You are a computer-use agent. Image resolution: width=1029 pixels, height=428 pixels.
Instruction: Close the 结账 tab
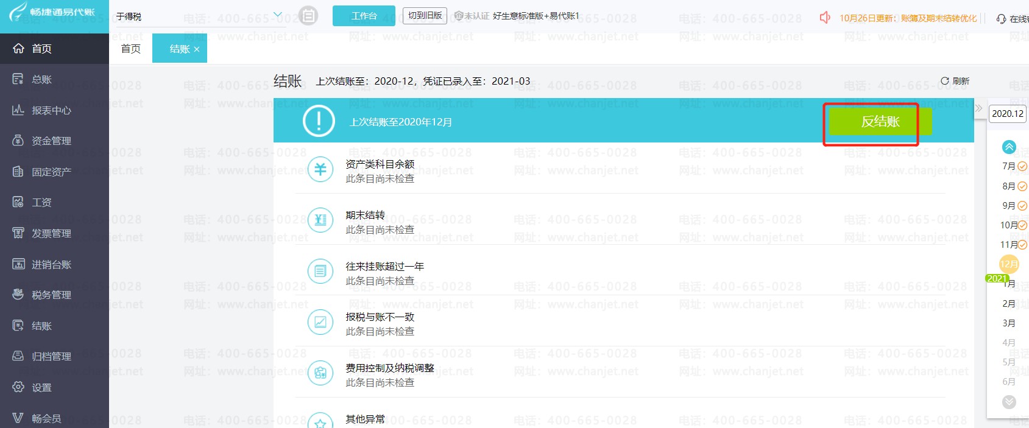[x=197, y=49]
